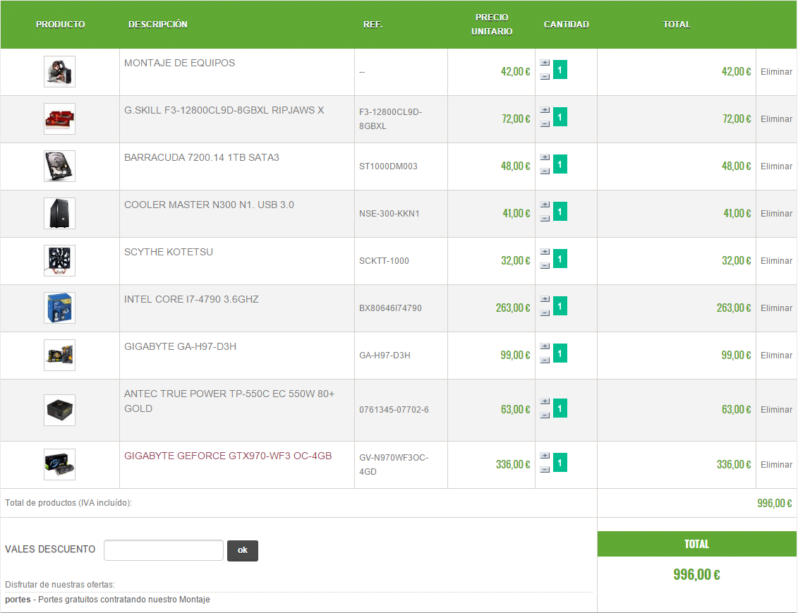798x613 pixels.
Task: Select the 996,00 € final total amount
Action: pyautogui.click(x=696, y=575)
